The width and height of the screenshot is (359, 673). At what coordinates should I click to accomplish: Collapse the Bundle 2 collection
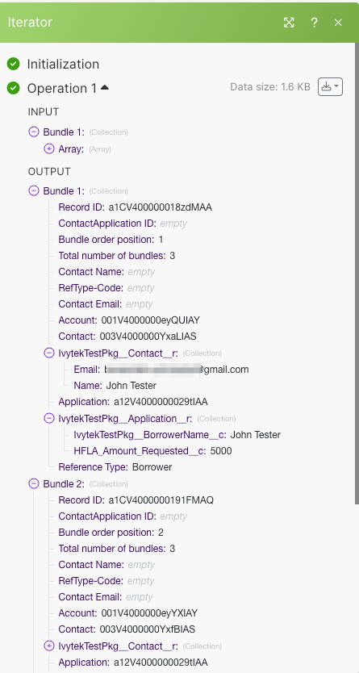coord(33,483)
